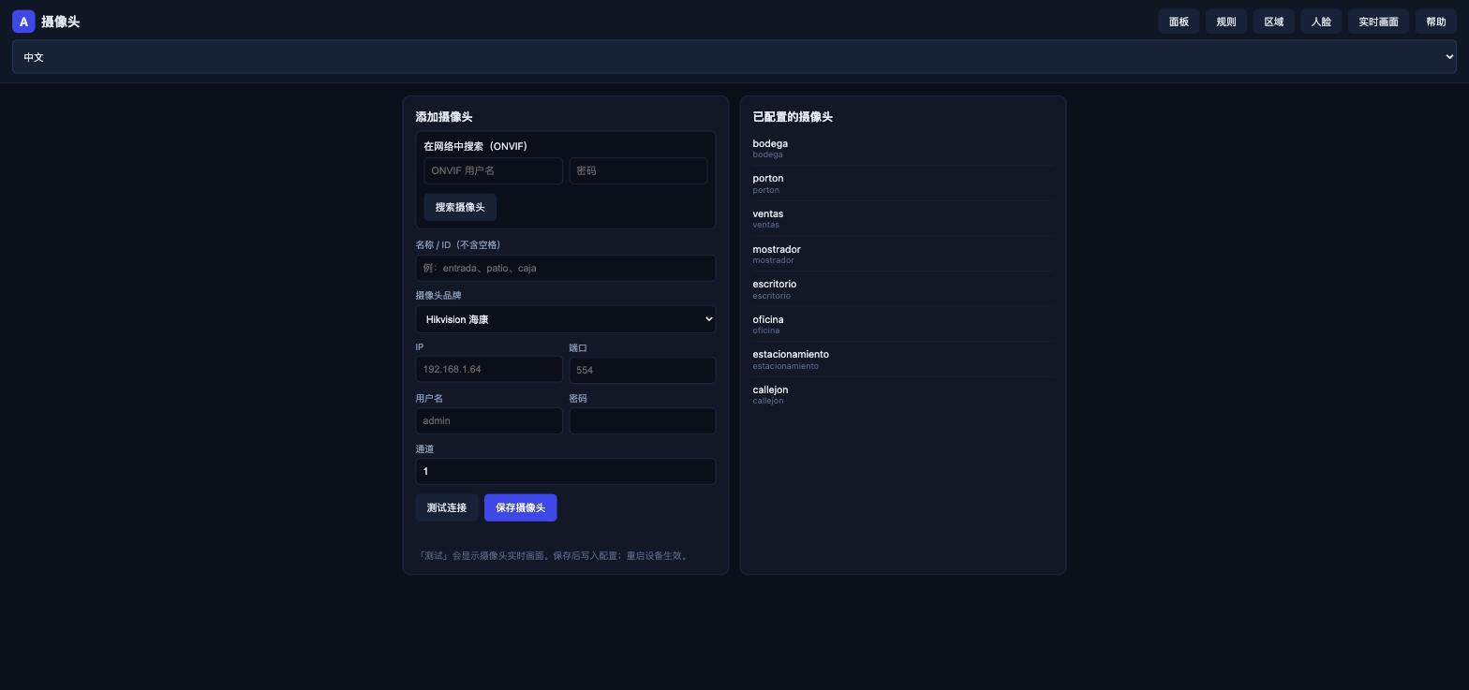1469x690 pixels.
Task: Click the 摄像头品牌 field label
Action: 438,296
